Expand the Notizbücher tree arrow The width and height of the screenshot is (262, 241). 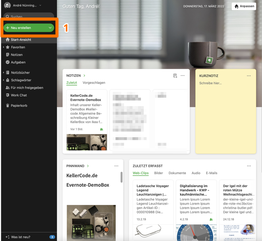(3, 73)
